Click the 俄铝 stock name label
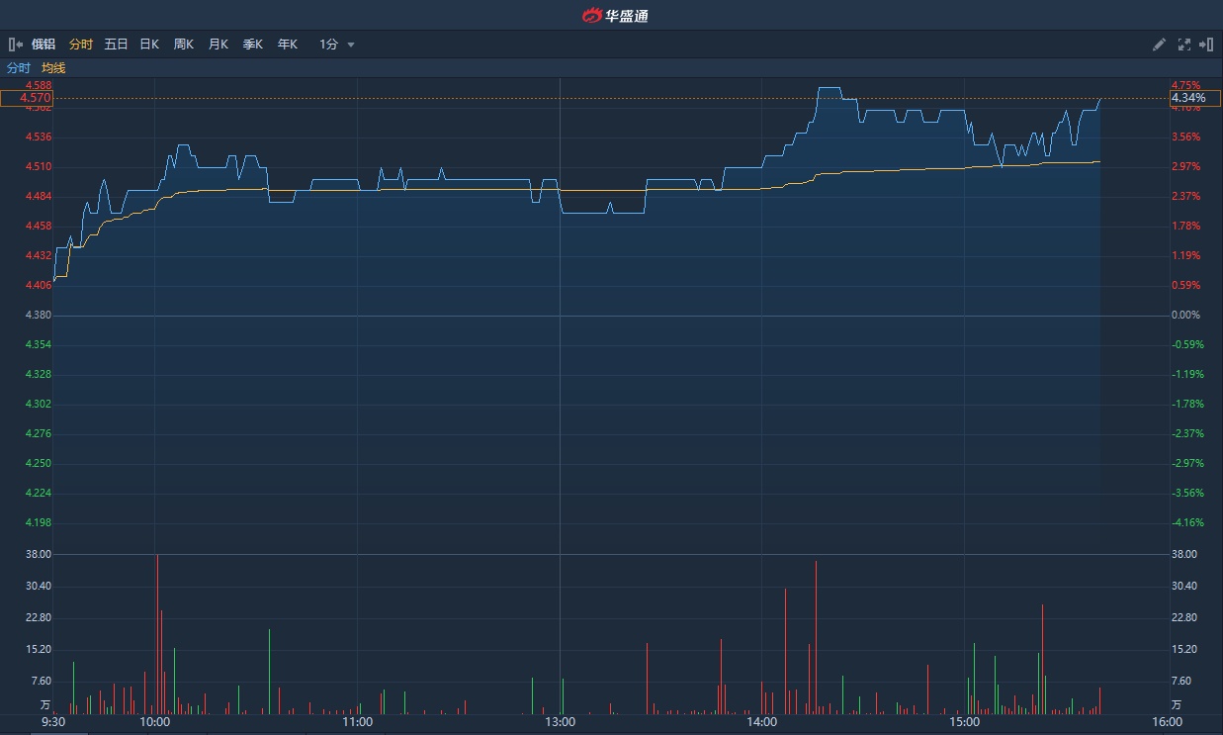1223x735 pixels. coord(44,45)
